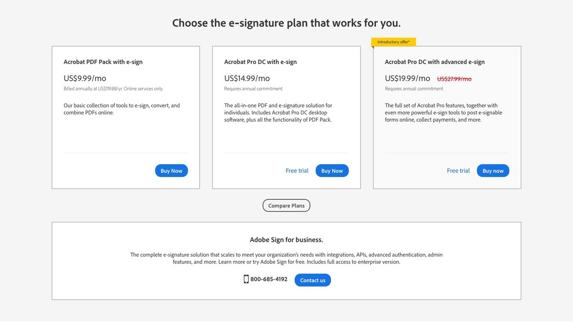Click the US$9.99/mo price label
Viewport: 573px width, 322px height.
coord(85,78)
